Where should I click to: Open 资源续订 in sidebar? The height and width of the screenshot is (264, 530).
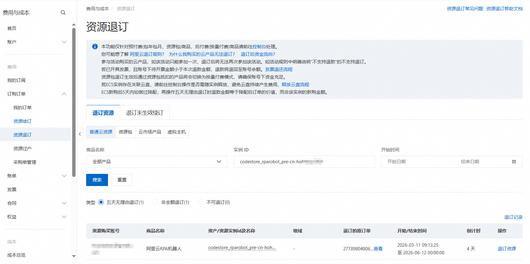(x=22, y=121)
